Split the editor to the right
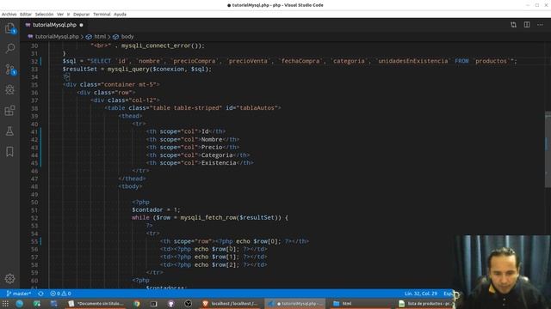The width and height of the screenshot is (551, 309). (x=527, y=25)
